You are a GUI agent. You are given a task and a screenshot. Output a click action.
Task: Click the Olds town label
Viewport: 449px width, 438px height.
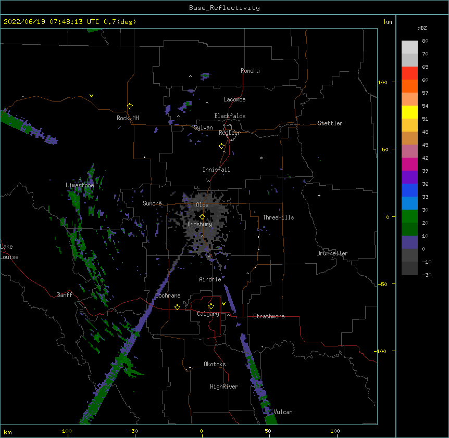coord(202,205)
